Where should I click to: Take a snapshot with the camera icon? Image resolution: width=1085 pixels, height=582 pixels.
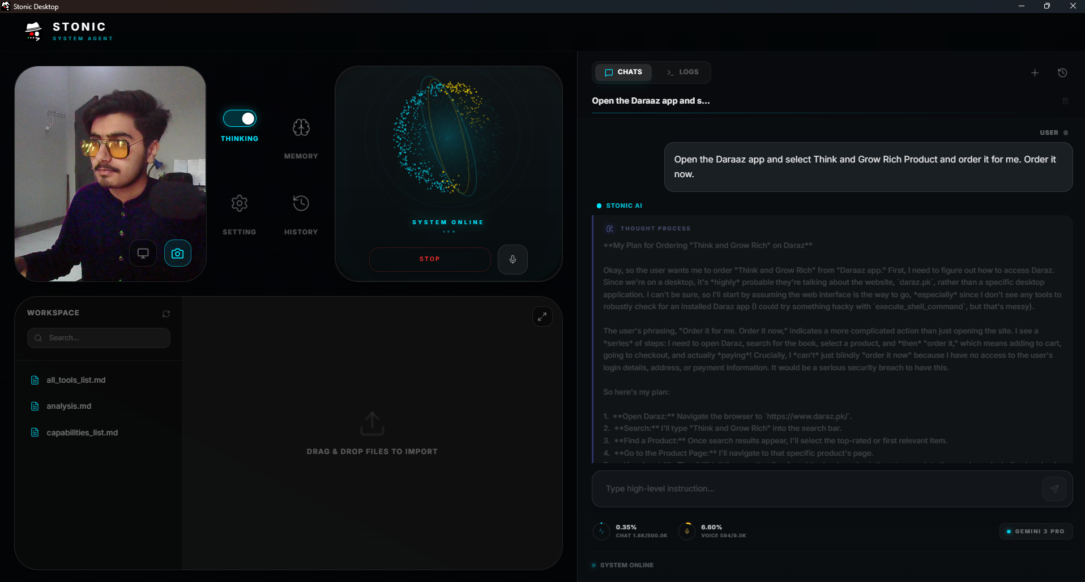click(177, 253)
